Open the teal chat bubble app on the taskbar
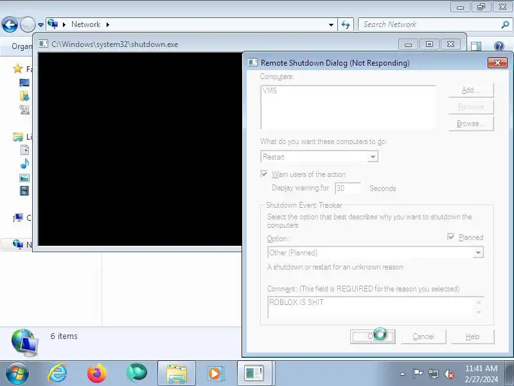Image resolution: width=514 pixels, height=386 pixels. point(137,374)
